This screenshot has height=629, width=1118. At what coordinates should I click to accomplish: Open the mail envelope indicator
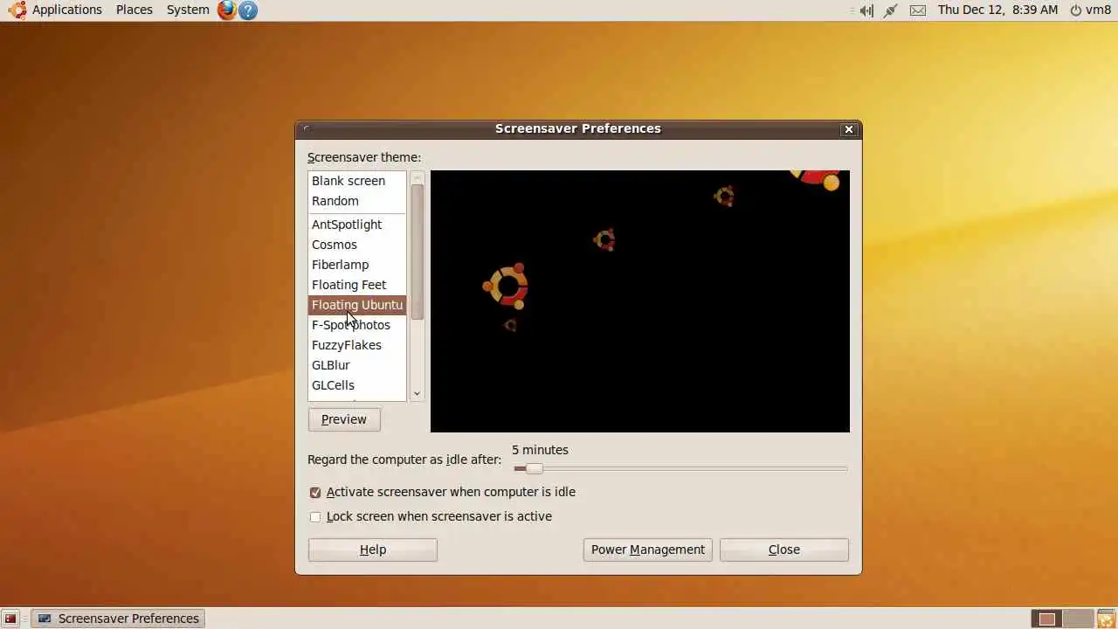(x=918, y=10)
